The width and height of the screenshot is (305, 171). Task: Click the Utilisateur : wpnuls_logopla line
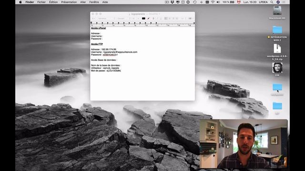pos(105,68)
